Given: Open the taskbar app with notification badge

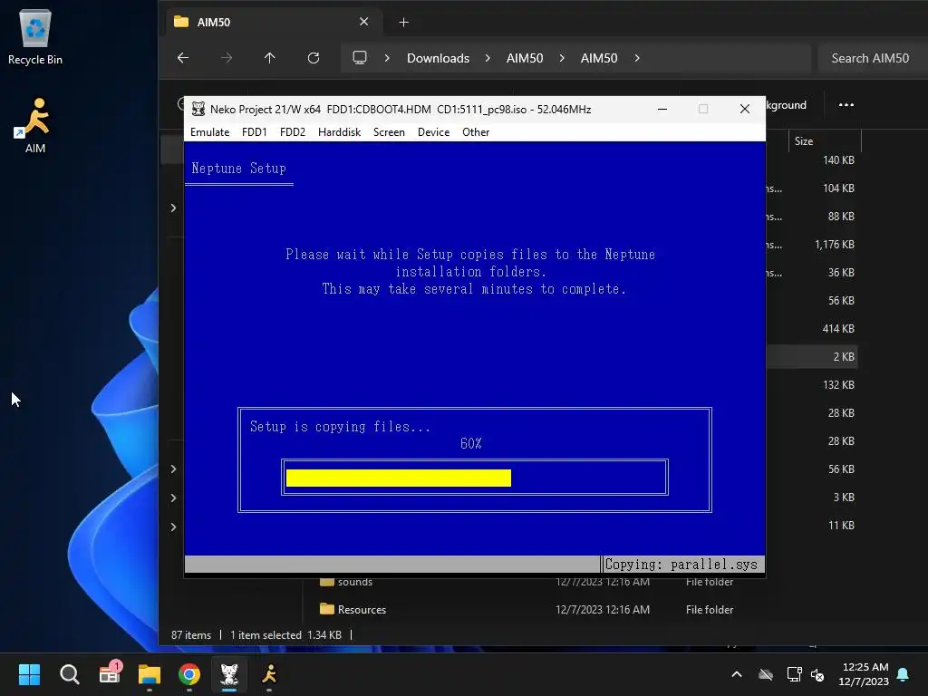Looking at the screenshot, I should [110, 674].
